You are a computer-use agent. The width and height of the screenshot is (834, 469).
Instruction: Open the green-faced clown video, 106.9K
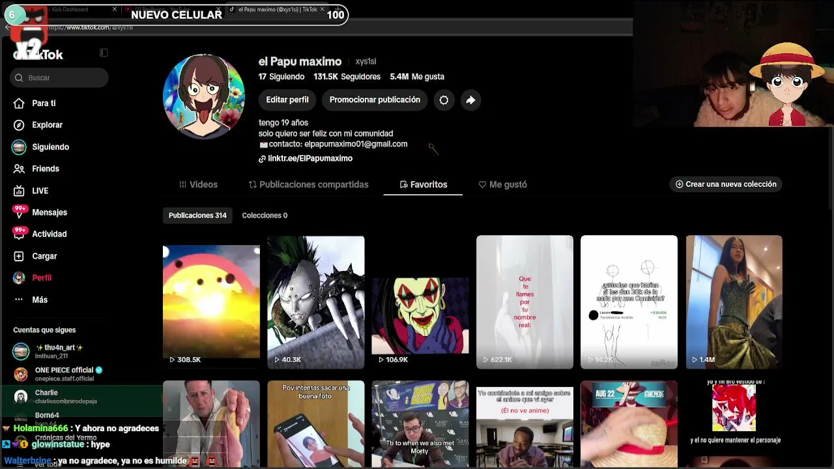point(420,302)
